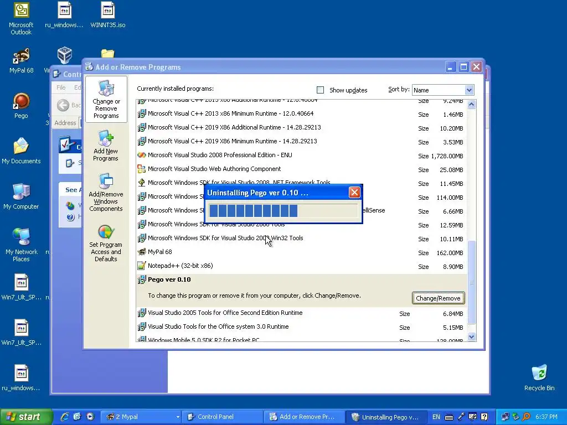Click the 162.00MB size value
The height and width of the screenshot is (425, 567).
[450, 253]
